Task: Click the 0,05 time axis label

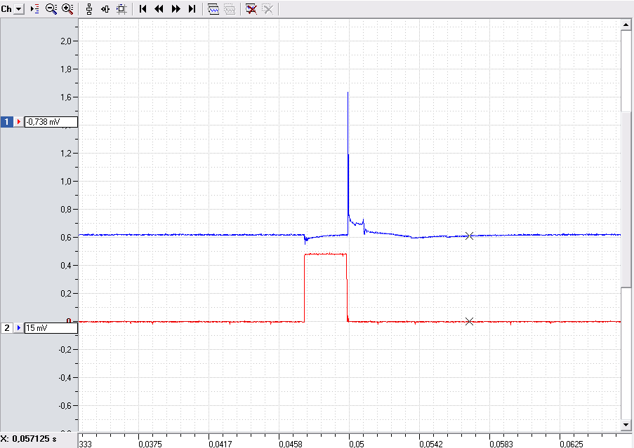Action: tap(356, 444)
